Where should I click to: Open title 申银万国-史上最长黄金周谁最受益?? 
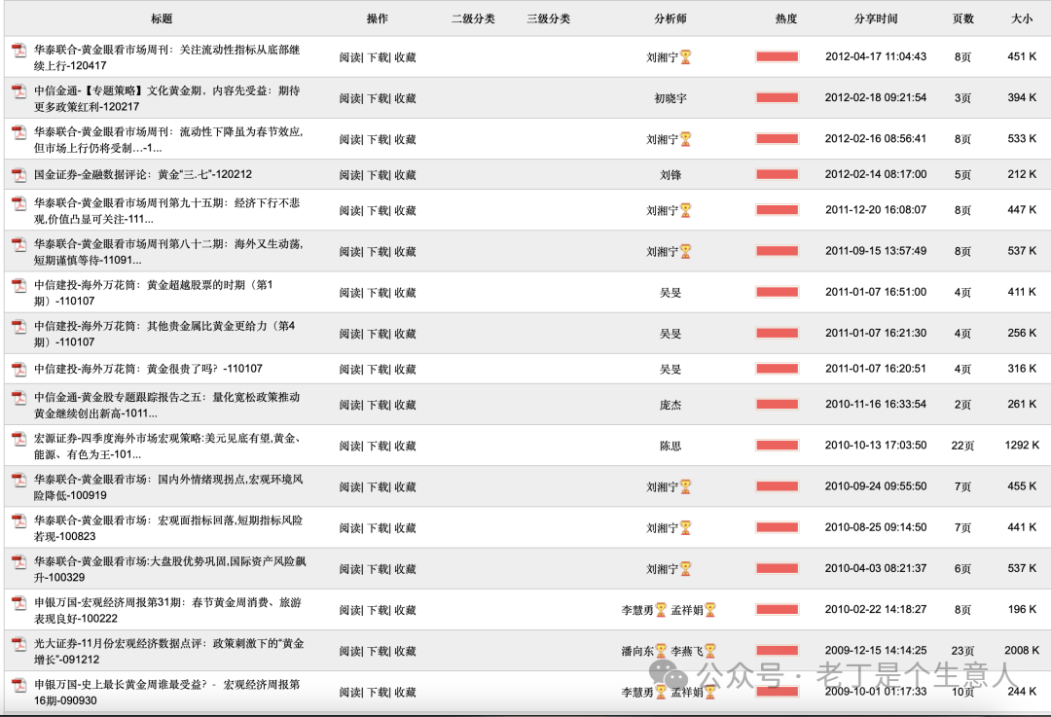tap(167, 693)
